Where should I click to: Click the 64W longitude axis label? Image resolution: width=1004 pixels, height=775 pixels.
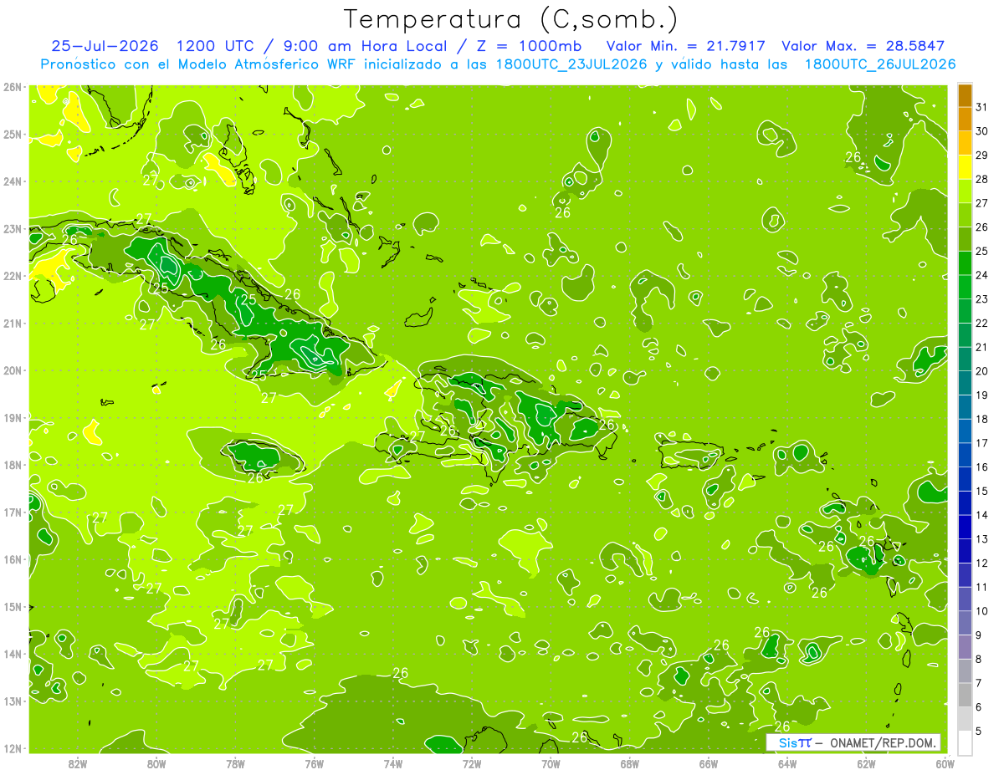tap(787, 763)
